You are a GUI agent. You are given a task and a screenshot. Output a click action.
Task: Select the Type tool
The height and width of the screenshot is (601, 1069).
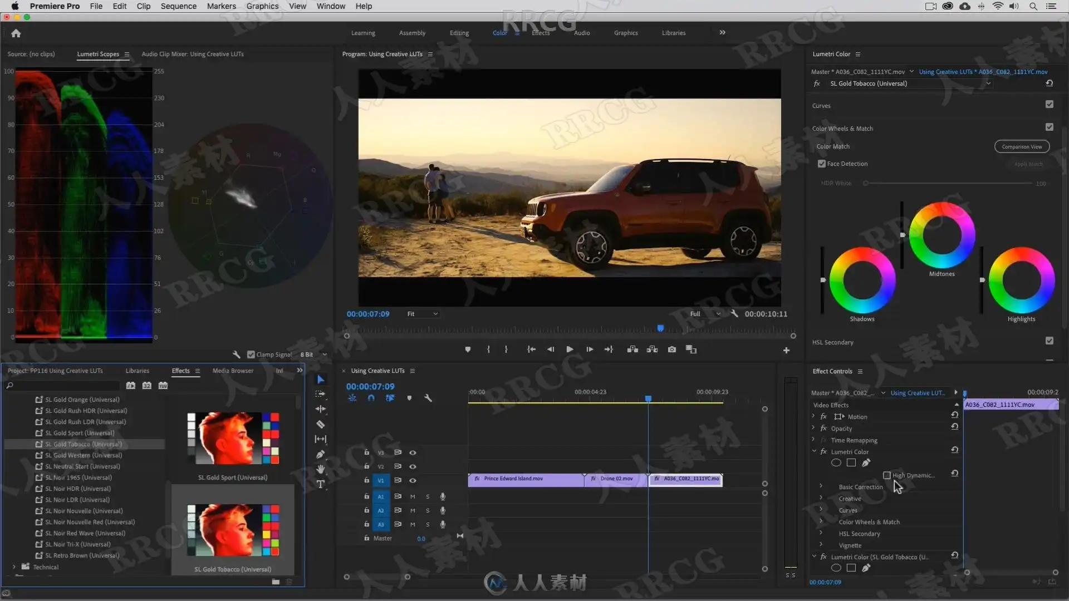pyautogui.click(x=321, y=484)
